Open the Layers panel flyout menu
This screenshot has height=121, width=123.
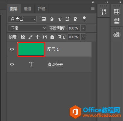coord(93,9)
